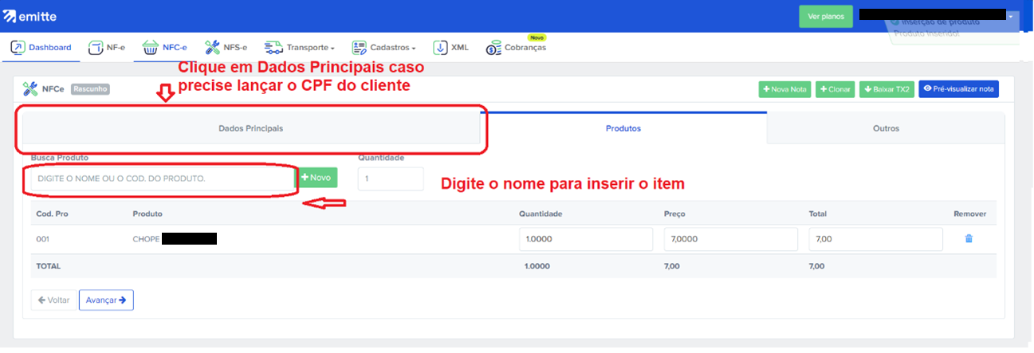Remove CHOPE item with trash icon
This screenshot has width=1034, height=353.
(969, 239)
